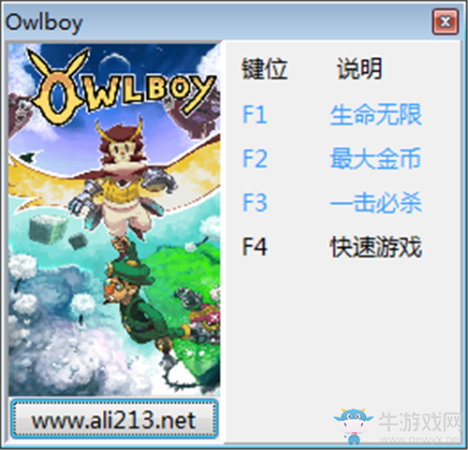Click the Owlboy logo in cover art
Image resolution: width=468 pixels, height=450 pixels.
123,86
